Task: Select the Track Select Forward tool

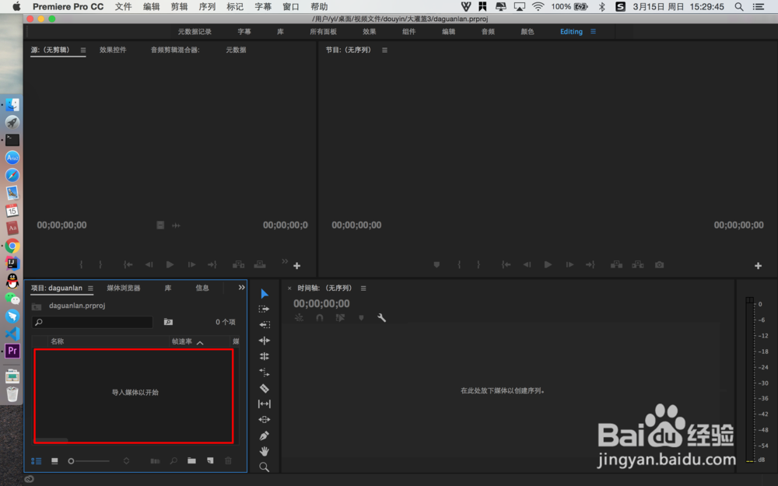Action: pos(264,309)
